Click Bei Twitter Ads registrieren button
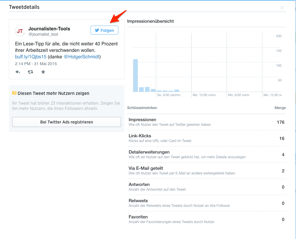 coord(66,122)
